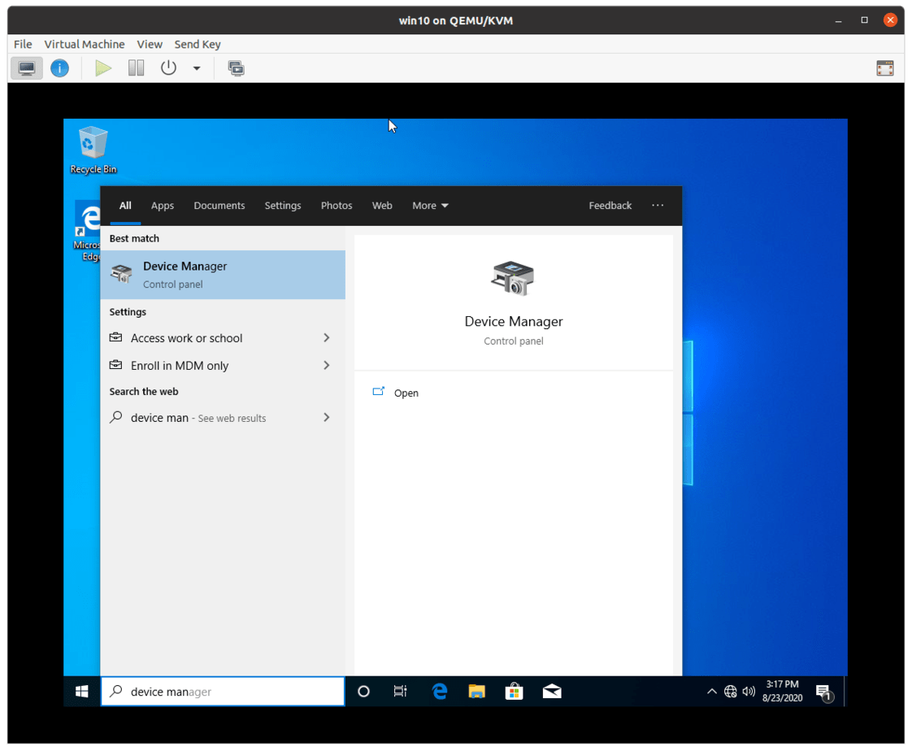Expand Enroll in MDM only chevron
Screen dimensions: 912x751
326,365
